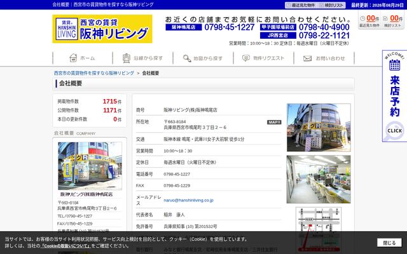Click the MAP button beside 所在地
This screenshot has height=254, width=407.
(274, 122)
